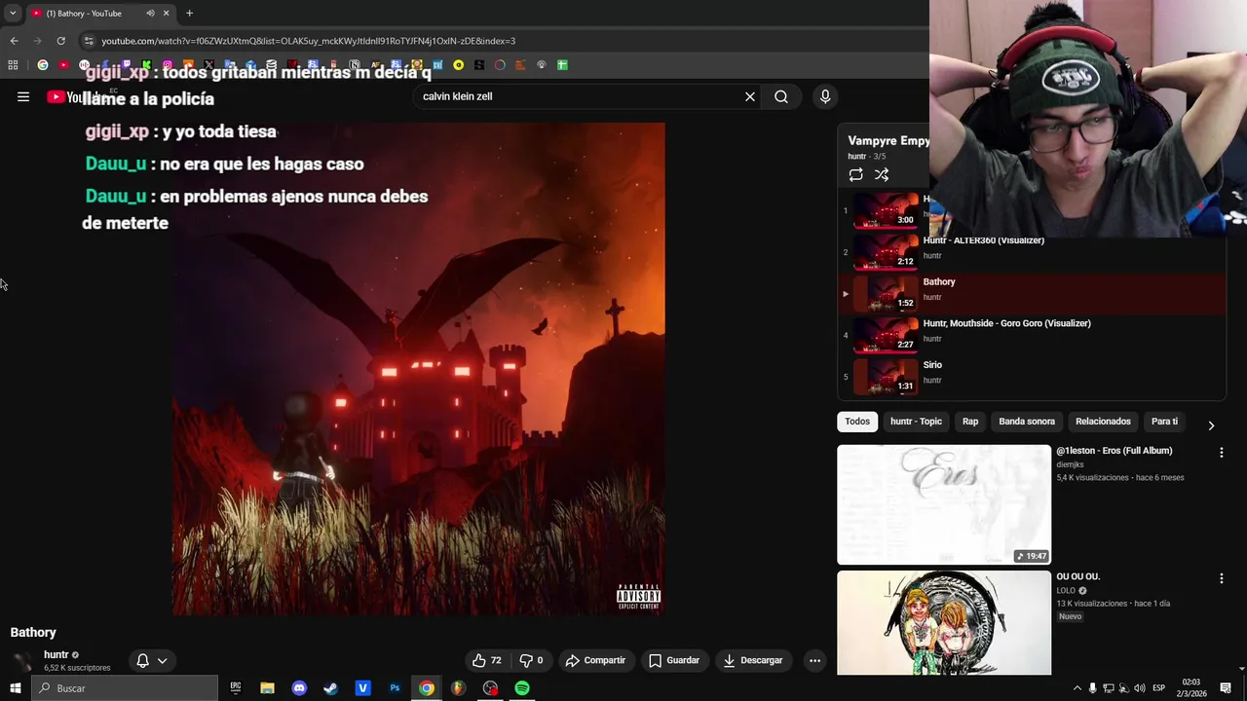Play Huntr - ALTER360 (Visualizer) from playlist
Image resolution: width=1247 pixels, height=701 pixels.
point(1033,251)
